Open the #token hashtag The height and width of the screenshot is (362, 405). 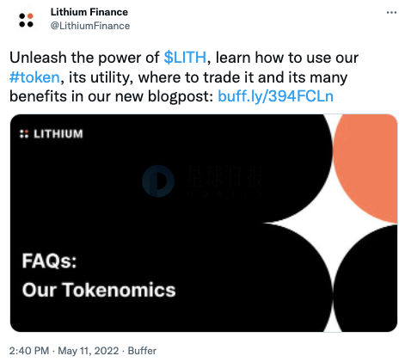(34, 77)
